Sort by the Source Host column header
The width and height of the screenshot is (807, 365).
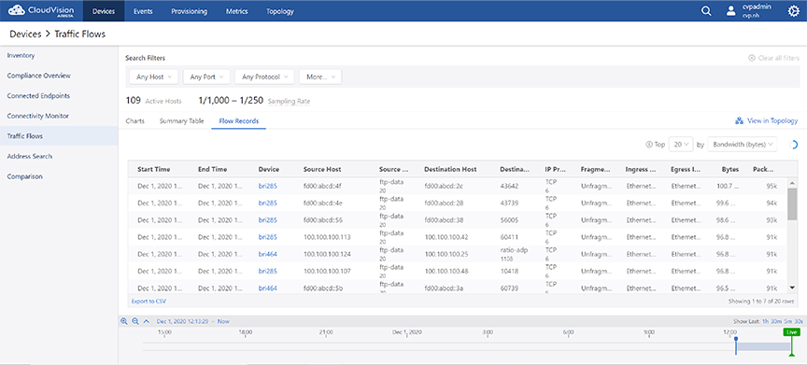(x=322, y=169)
